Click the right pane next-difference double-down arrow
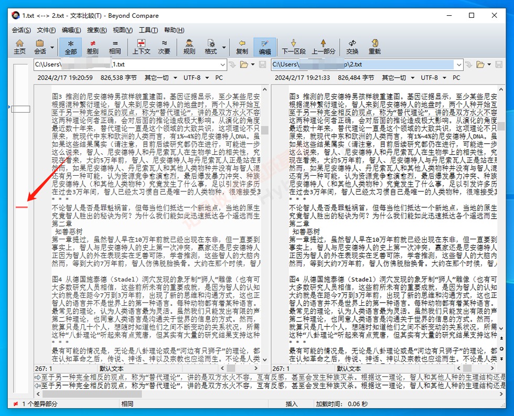 click(501, 359)
